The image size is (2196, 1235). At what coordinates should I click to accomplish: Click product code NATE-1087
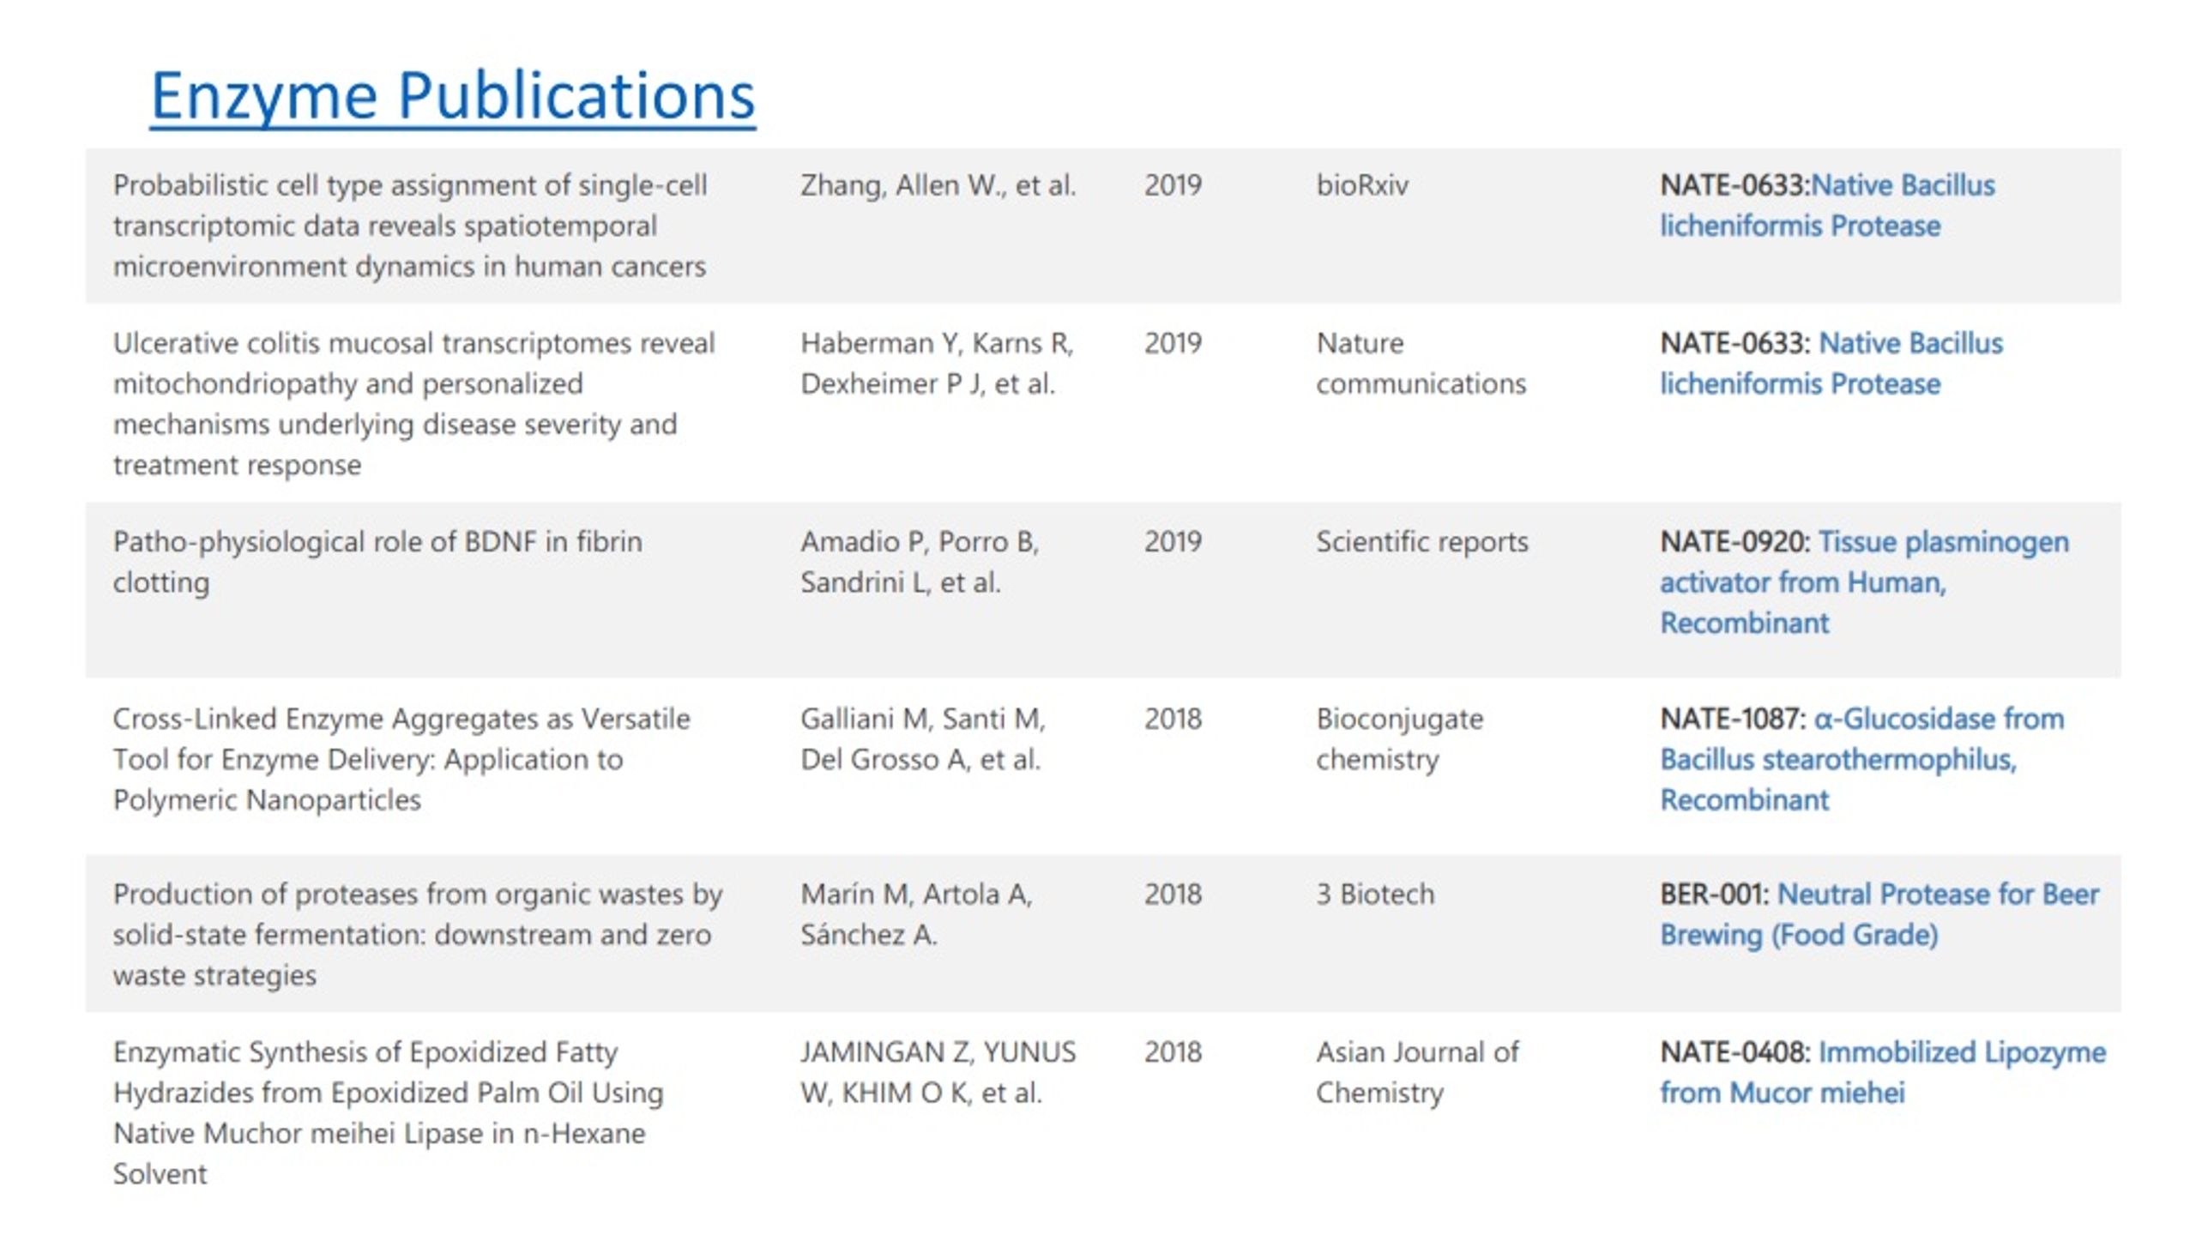click(x=1733, y=719)
